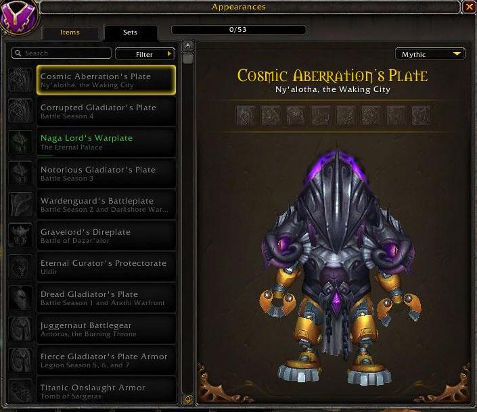477x412 pixels.
Task: Select Corrupted Gladiator's Plate set
Action: point(106,112)
